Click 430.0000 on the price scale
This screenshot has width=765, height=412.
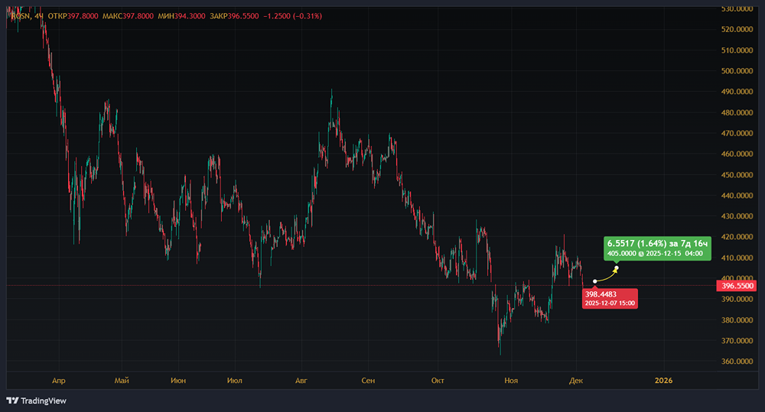(737, 216)
